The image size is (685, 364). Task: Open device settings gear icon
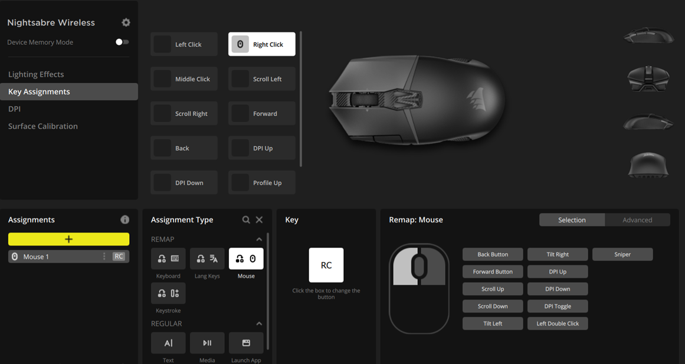click(x=126, y=22)
